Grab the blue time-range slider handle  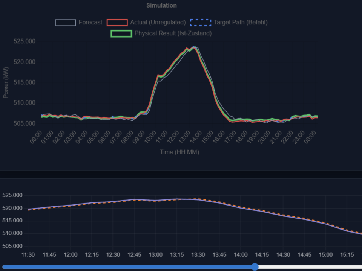pyautogui.click(x=255, y=267)
